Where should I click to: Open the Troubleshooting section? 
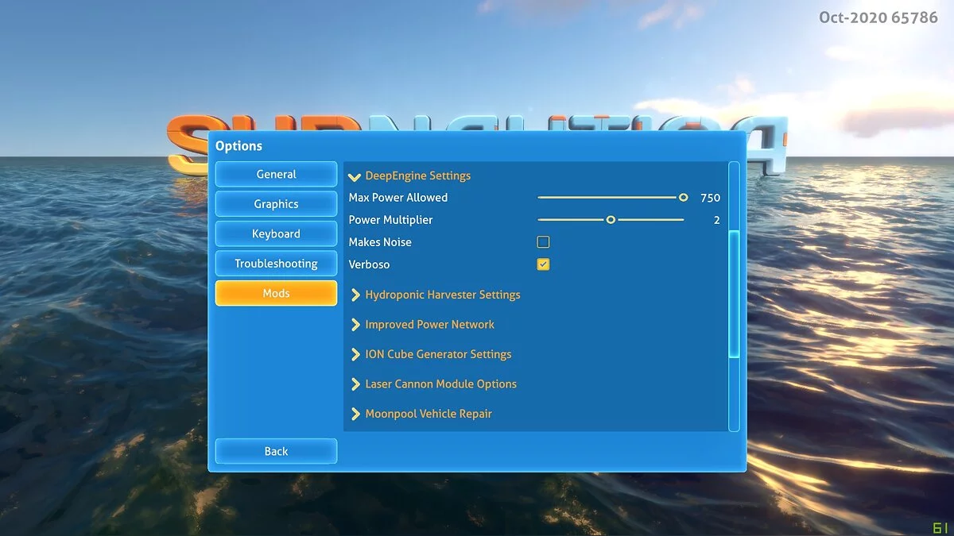(276, 263)
